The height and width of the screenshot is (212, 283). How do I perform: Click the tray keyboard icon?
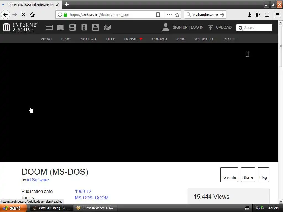pyautogui.click(x=247, y=208)
